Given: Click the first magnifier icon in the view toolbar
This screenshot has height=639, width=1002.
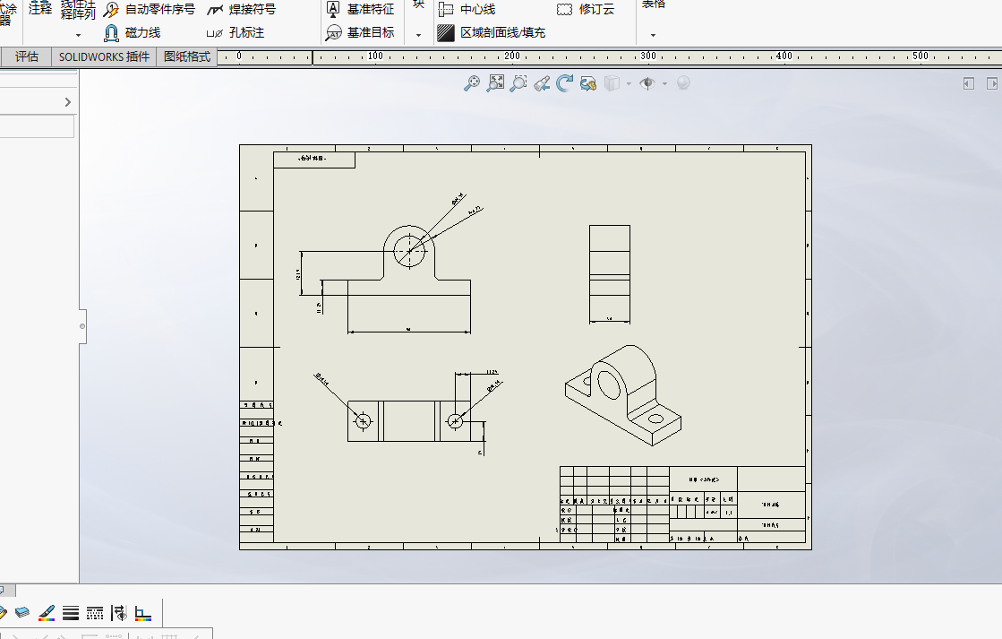Looking at the screenshot, I should 472,83.
